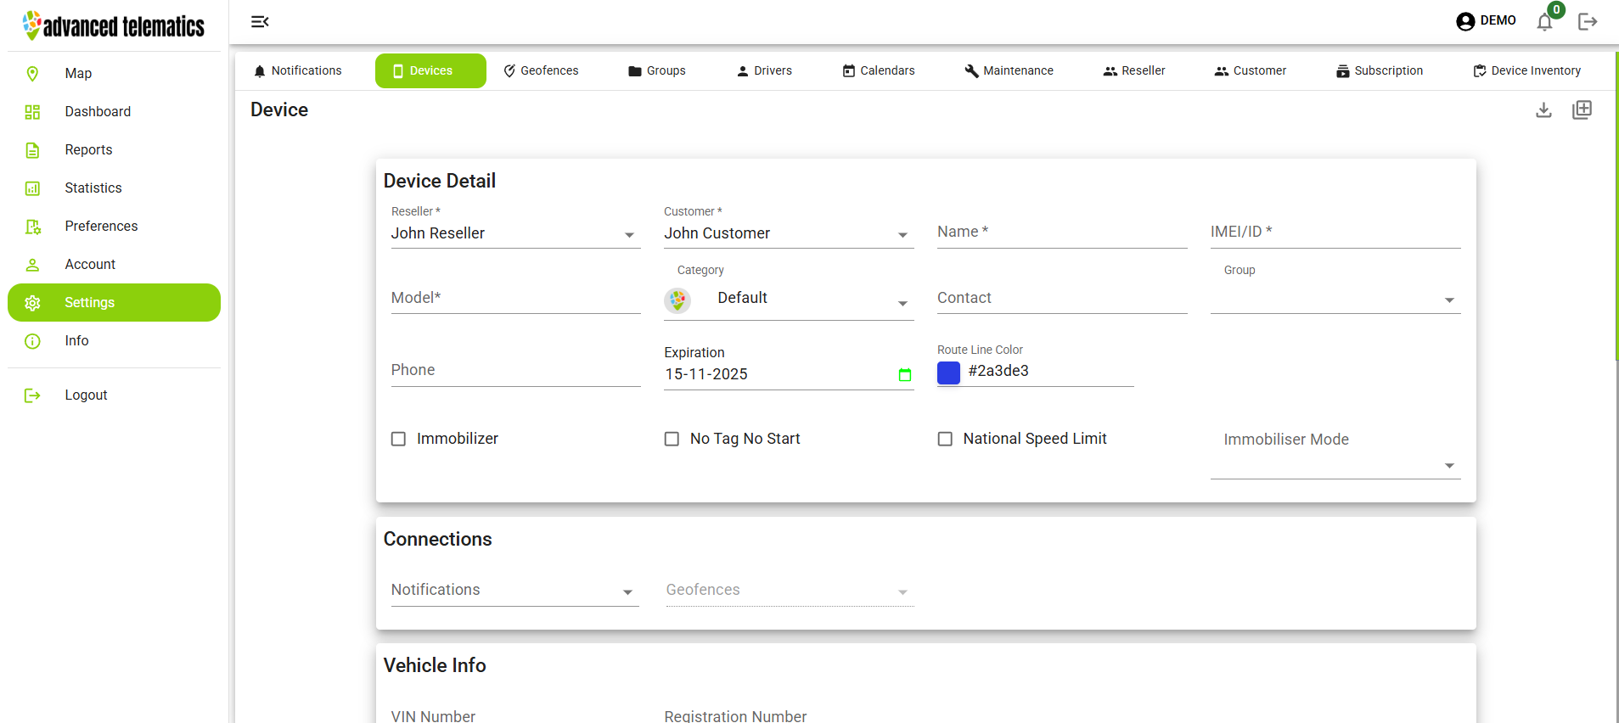Image resolution: width=1619 pixels, height=723 pixels.
Task: Open the Calendars tab
Action: point(879,70)
